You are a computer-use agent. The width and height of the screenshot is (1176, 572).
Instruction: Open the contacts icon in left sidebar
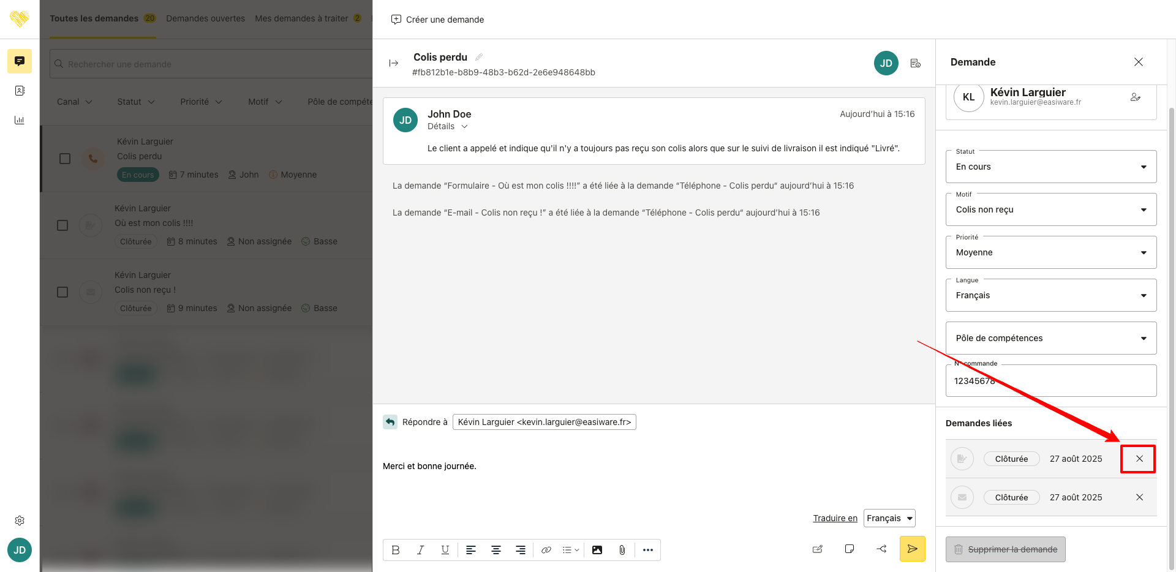[20, 91]
